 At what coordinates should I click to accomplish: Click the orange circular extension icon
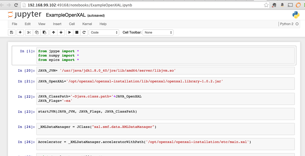tap(298, 5)
